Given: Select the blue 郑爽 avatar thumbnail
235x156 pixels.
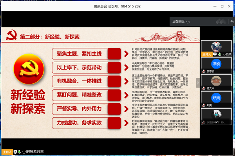Looking at the screenshot, I should (x=216, y=98).
